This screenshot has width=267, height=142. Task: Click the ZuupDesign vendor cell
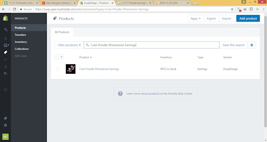(230, 69)
